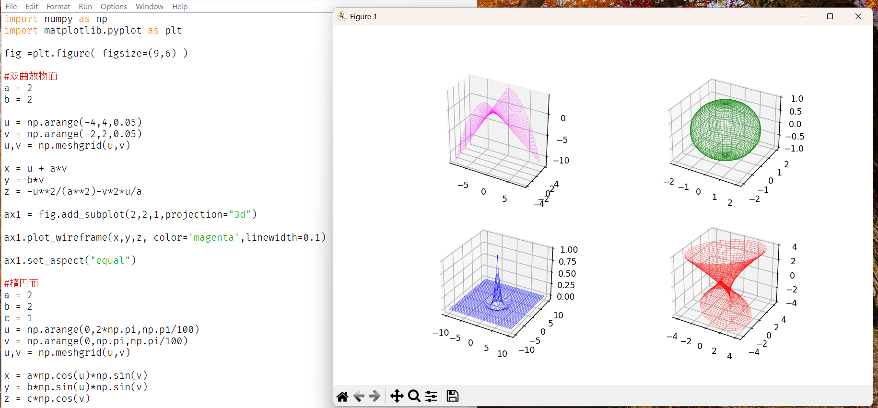Click the red hyperboloid wireframe plot

pos(725,285)
